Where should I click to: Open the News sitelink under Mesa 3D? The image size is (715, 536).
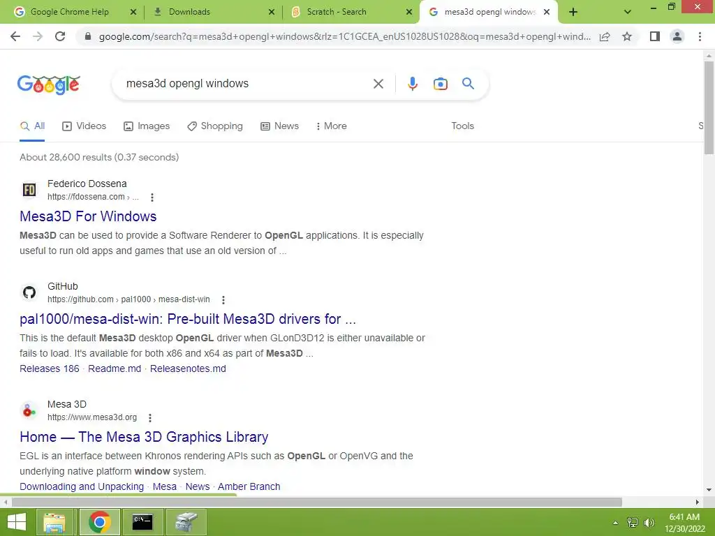pyautogui.click(x=198, y=486)
